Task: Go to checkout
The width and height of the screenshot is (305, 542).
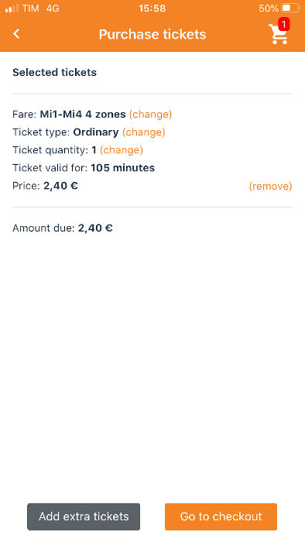Action: [x=221, y=516]
